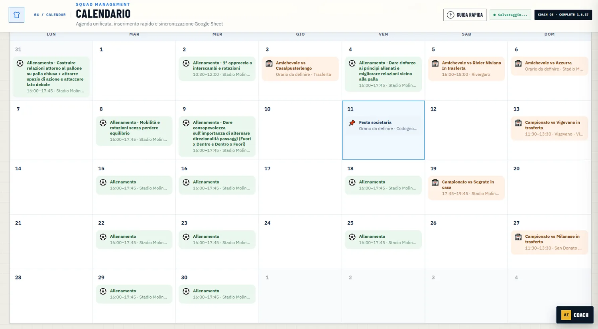Click the question mark icon in Guida Rapida

pyautogui.click(x=450, y=15)
